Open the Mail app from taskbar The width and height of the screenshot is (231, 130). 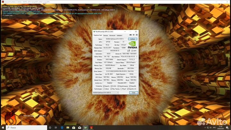80,127
